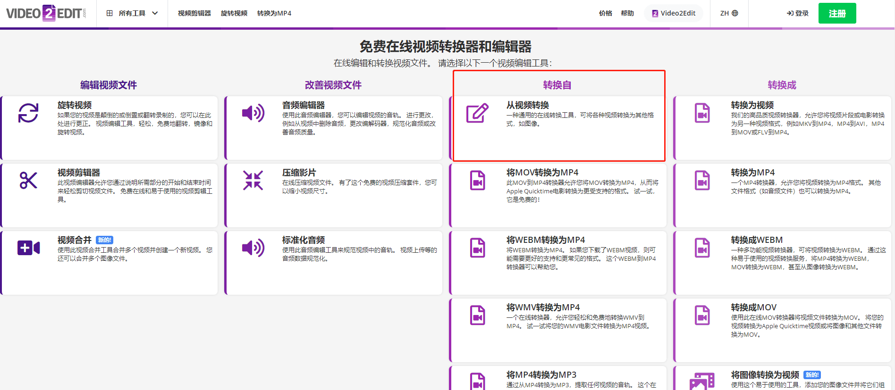
Task: Open the 将图像转换为视频 tool title
Action: click(x=765, y=375)
